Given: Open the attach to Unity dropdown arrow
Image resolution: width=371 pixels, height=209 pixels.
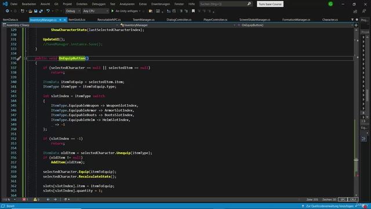Looking at the screenshot, I should tap(140, 11).
